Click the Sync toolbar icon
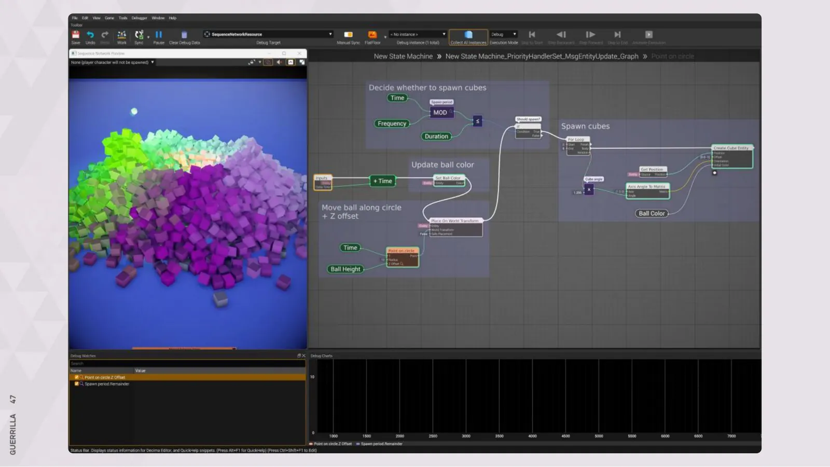 [x=139, y=35]
